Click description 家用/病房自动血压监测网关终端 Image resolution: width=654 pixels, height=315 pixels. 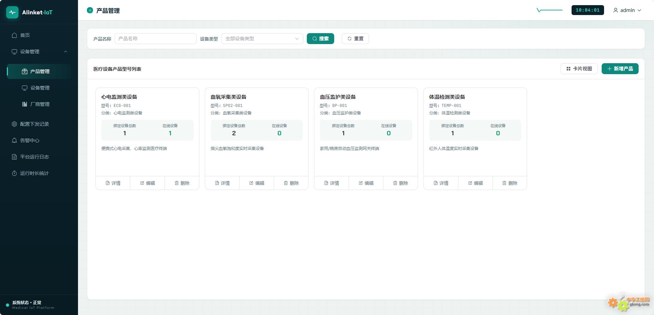click(350, 149)
